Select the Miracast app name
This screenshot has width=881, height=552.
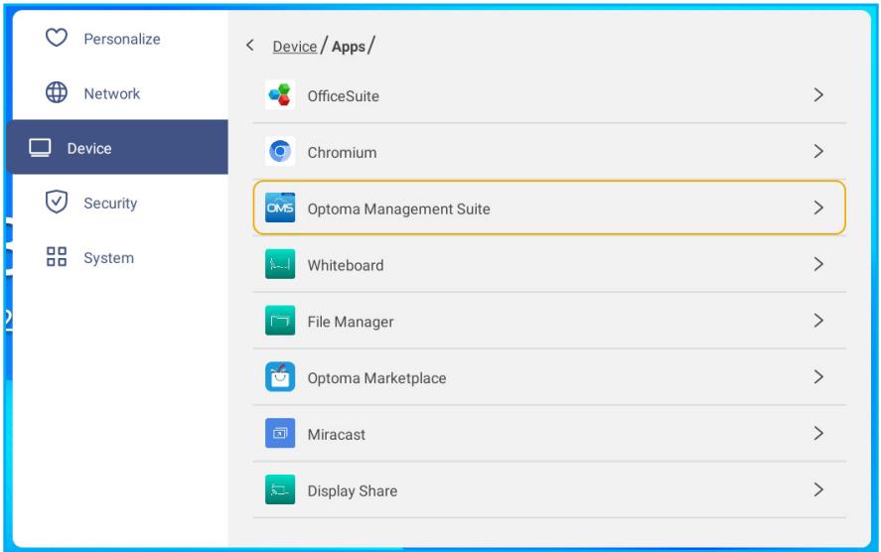[337, 435]
